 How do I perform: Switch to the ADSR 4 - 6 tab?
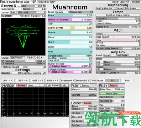click(x=53, y=81)
